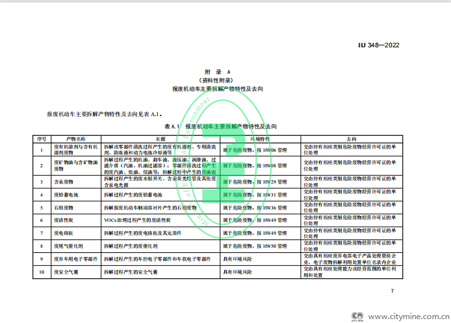The height and width of the screenshot is (323, 451).
Task: Click the 含汞废物 table cell
Action: tap(68, 182)
